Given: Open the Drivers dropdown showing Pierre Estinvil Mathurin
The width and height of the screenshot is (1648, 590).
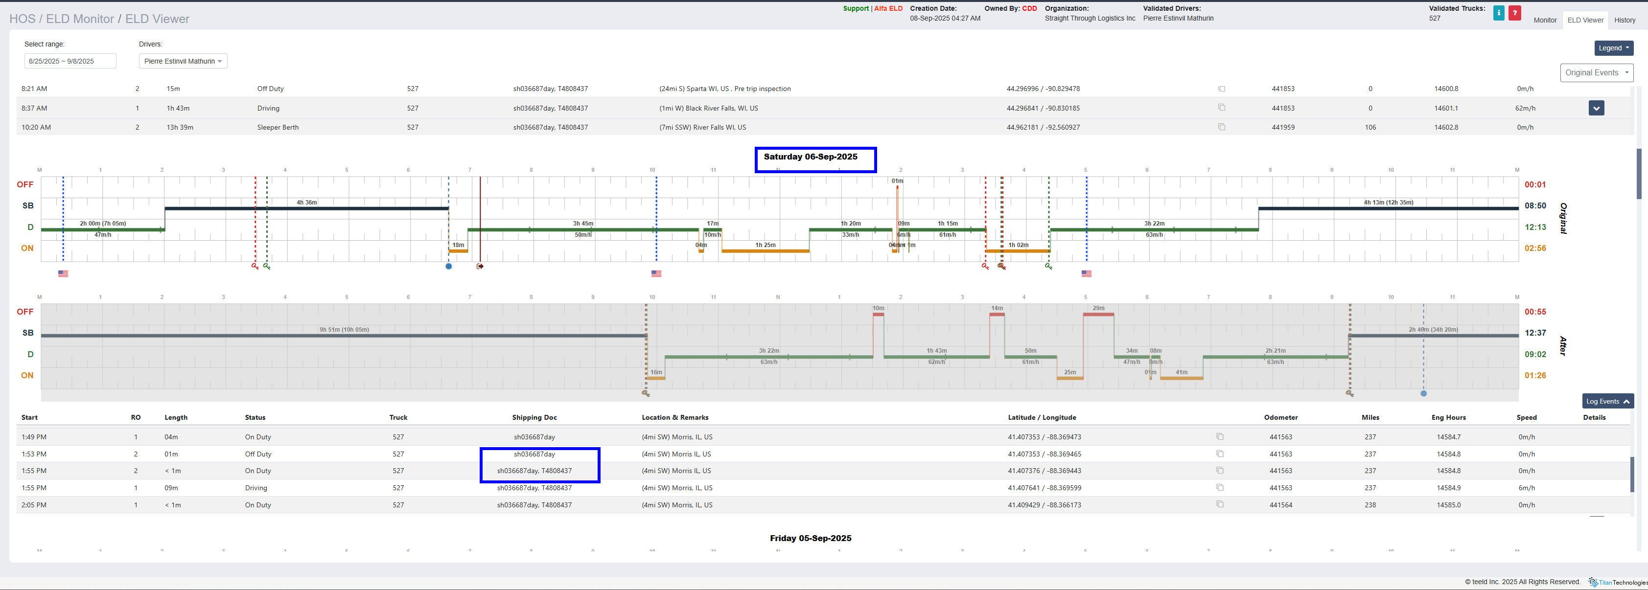Looking at the screenshot, I should (183, 61).
